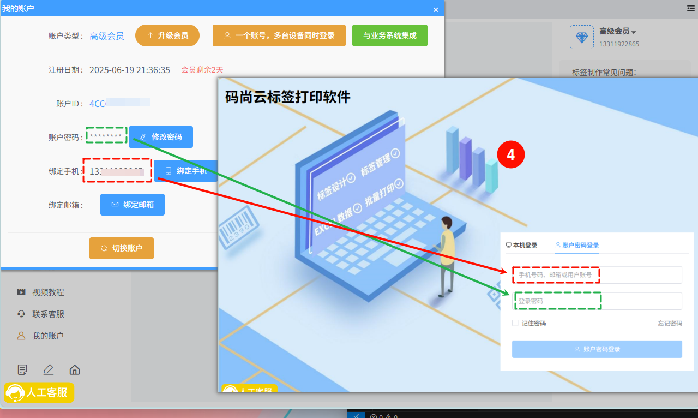
Task: Select 我的账户 in the sidebar
Action: pyautogui.click(x=48, y=336)
